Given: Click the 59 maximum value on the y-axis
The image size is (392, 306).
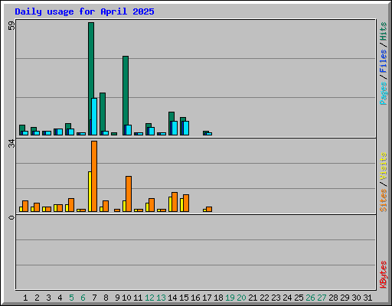Looking at the screenshot, I should 11,25.
